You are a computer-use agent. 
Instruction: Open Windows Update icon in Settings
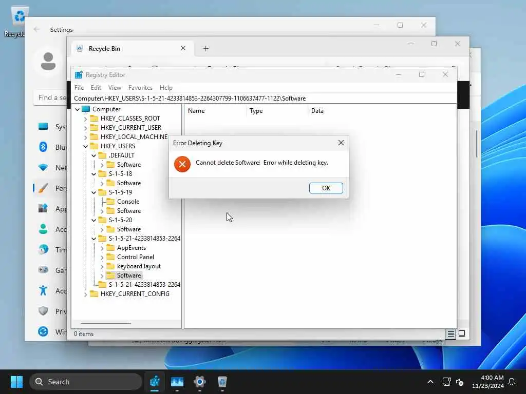tap(43, 331)
